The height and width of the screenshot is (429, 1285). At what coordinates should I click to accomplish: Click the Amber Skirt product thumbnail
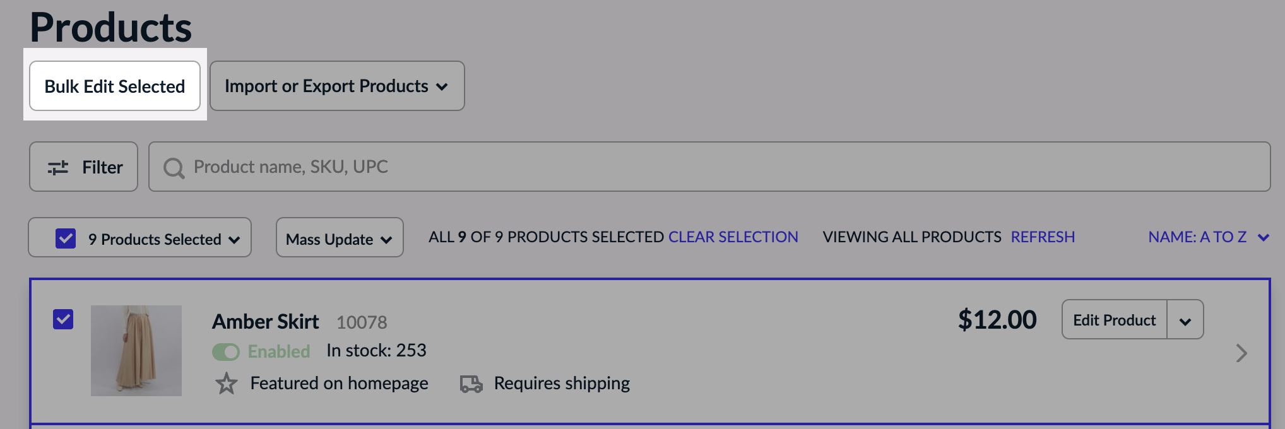click(x=136, y=351)
